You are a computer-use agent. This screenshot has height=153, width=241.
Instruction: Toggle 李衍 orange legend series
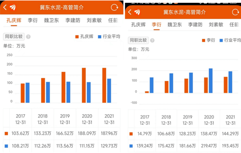pos(208,40)
